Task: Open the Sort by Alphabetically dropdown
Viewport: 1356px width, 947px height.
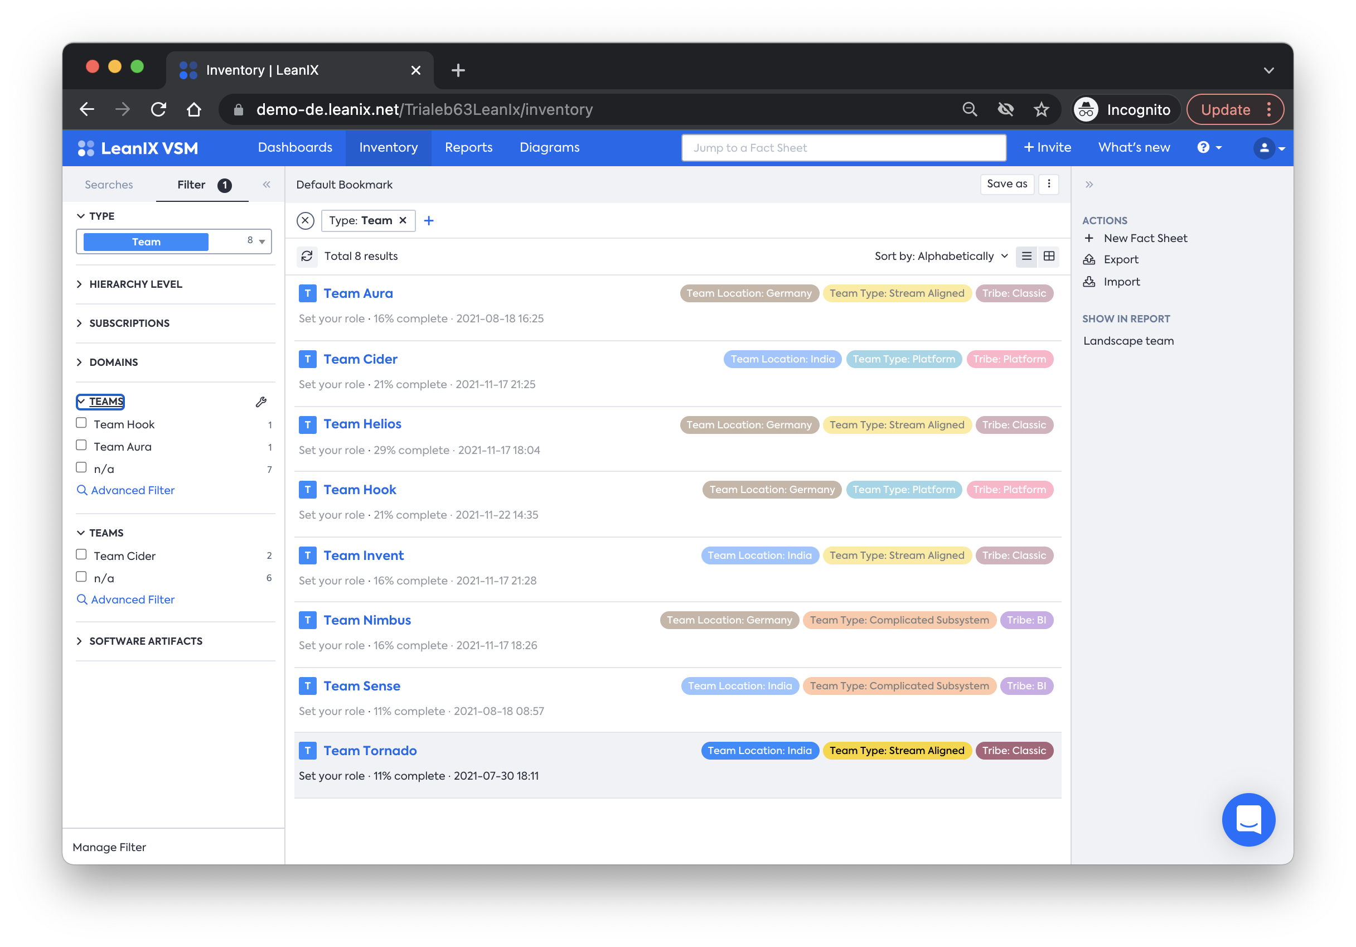Action: coord(941,257)
